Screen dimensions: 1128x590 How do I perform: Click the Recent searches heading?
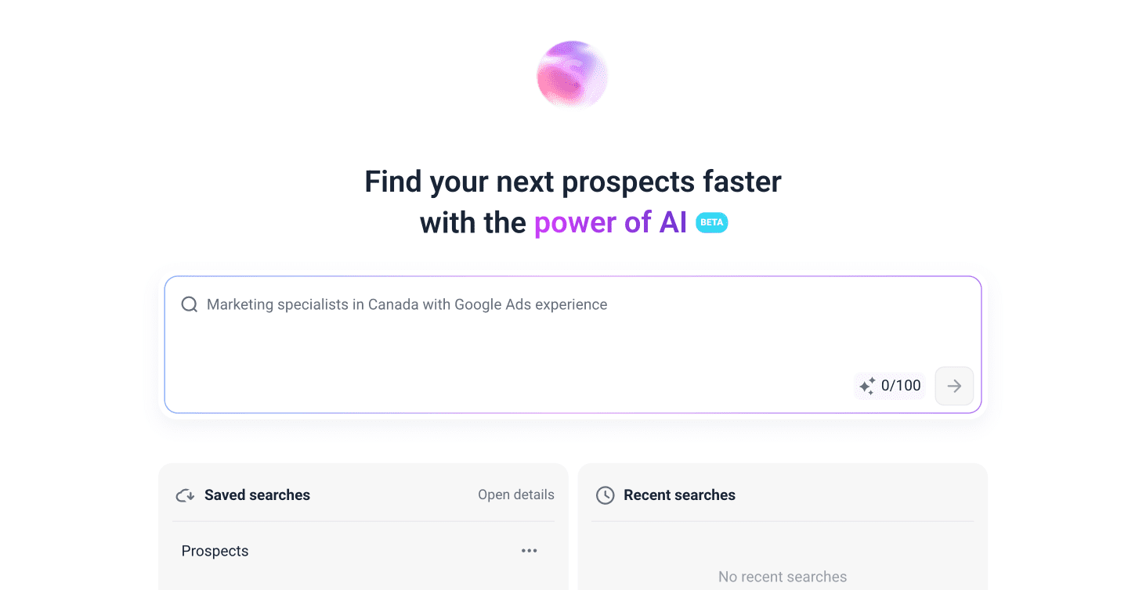click(x=679, y=495)
